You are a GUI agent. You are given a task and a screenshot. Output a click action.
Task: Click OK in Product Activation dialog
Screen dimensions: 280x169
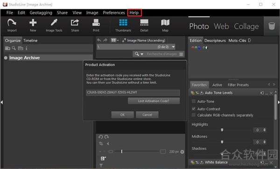(122, 115)
